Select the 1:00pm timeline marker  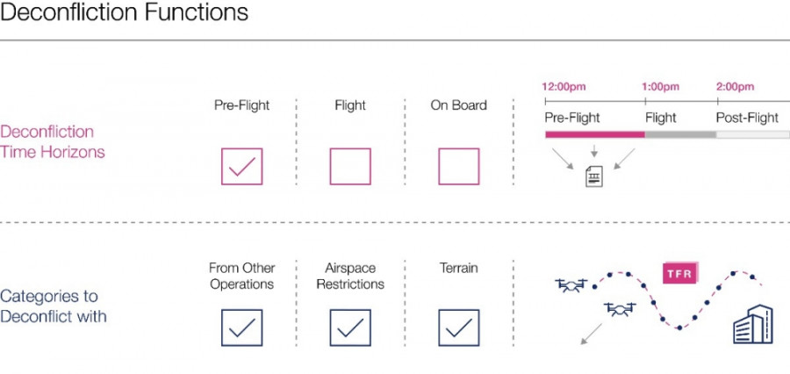point(660,87)
